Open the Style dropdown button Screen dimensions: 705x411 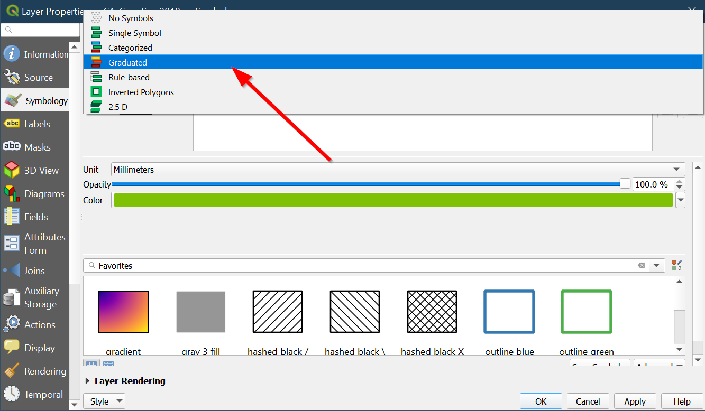(104, 401)
